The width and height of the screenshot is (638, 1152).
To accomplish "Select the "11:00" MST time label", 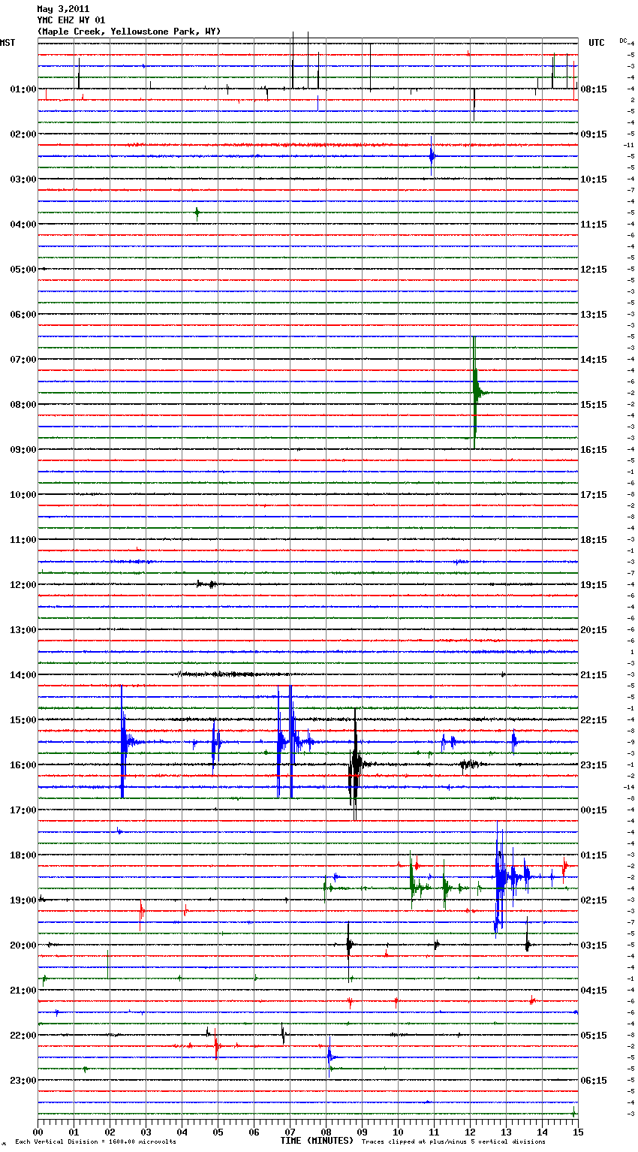I will point(23,540).
